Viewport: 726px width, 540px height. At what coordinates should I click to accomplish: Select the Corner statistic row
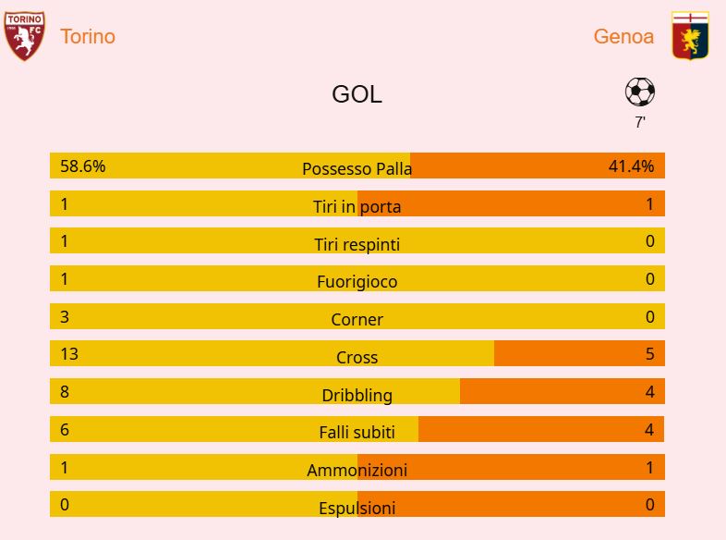357,319
